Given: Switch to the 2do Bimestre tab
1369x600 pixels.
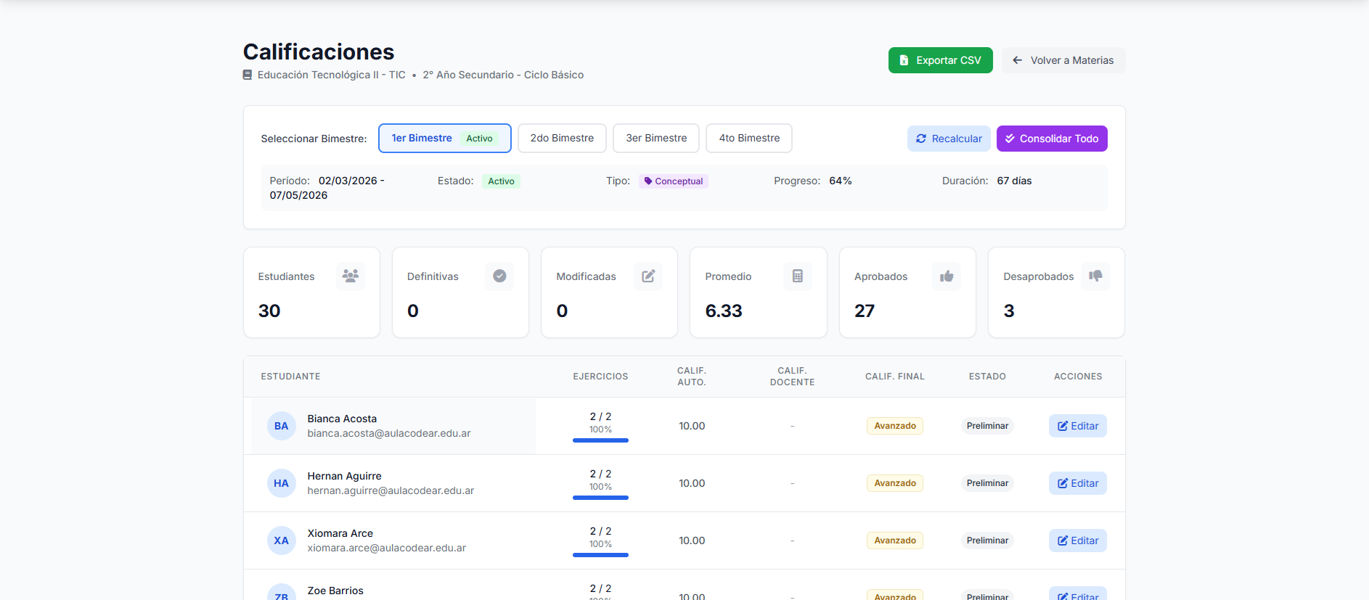Looking at the screenshot, I should pyautogui.click(x=562, y=139).
